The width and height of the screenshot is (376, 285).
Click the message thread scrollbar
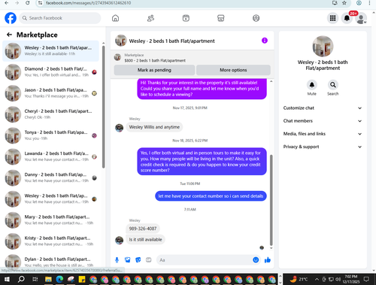tap(271, 200)
